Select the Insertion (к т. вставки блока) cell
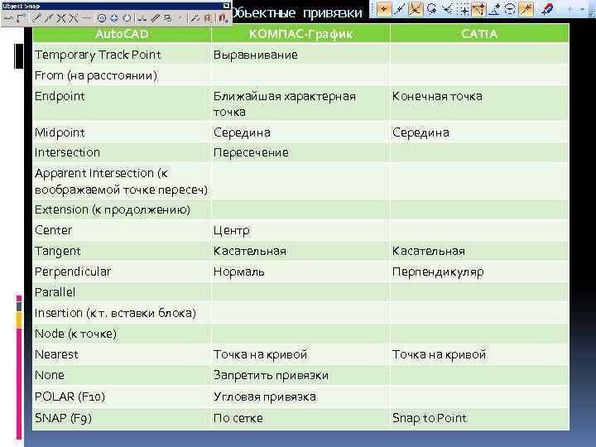This screenshot has height=447, width=596. click(122, 313)
